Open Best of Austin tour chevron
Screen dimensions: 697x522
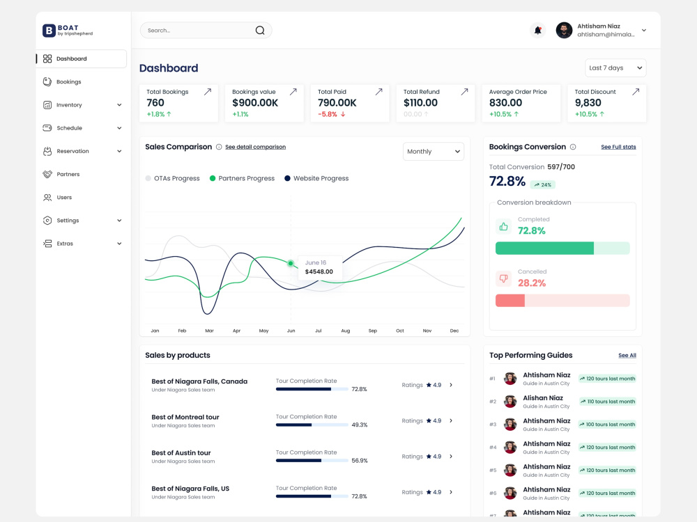coord(451,457)
